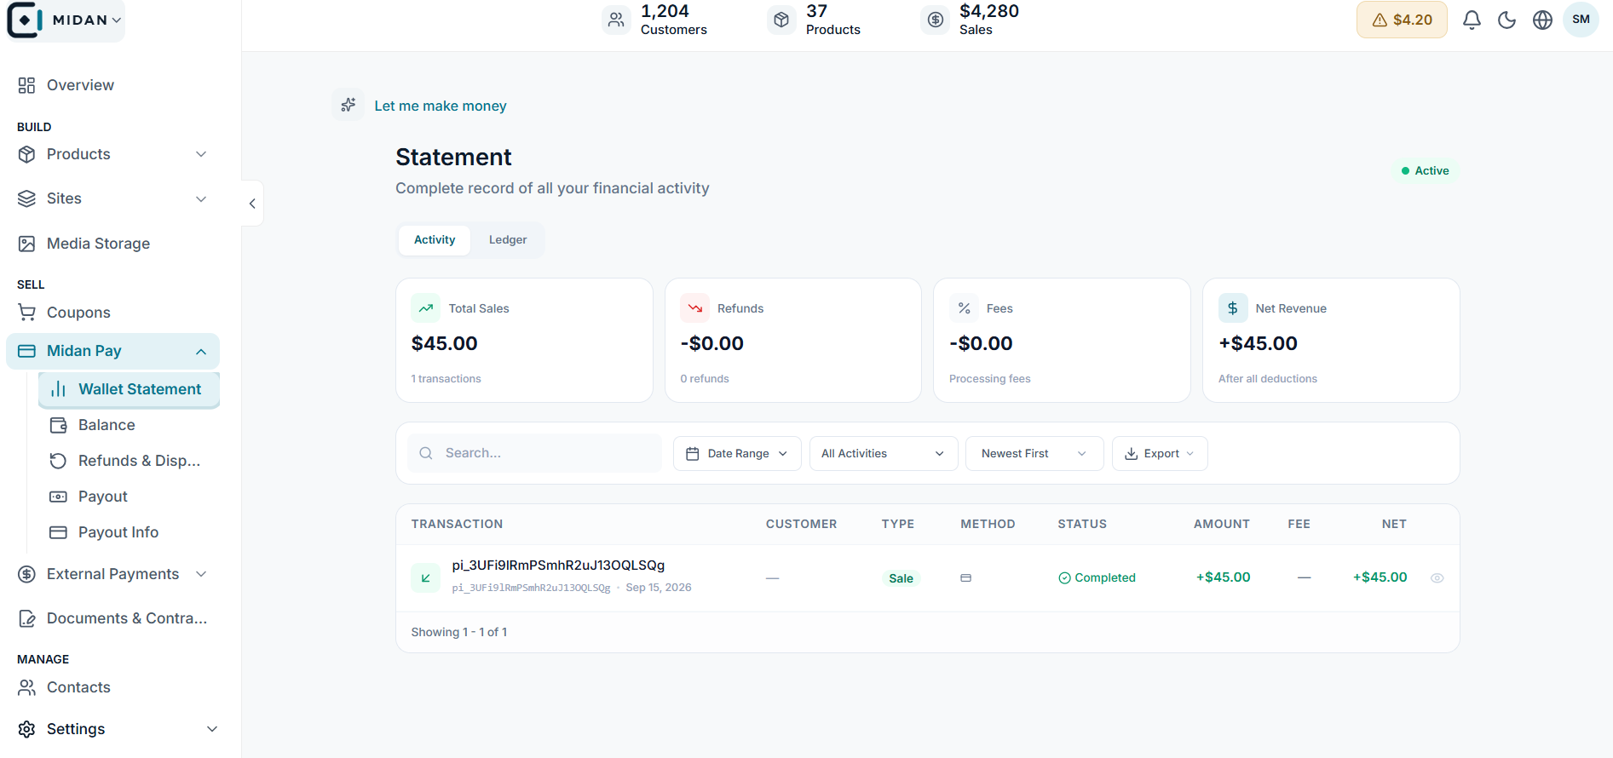Click the Sites layers icon
The width and height of the screenshot is (1613, 758).
point(26,198)
